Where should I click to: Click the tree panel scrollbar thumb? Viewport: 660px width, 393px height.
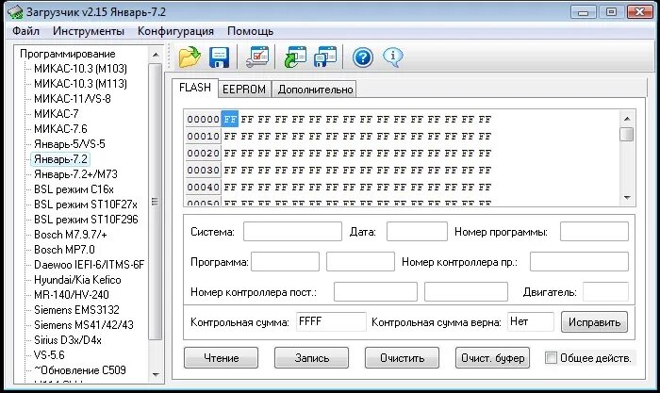click(156, 201)
